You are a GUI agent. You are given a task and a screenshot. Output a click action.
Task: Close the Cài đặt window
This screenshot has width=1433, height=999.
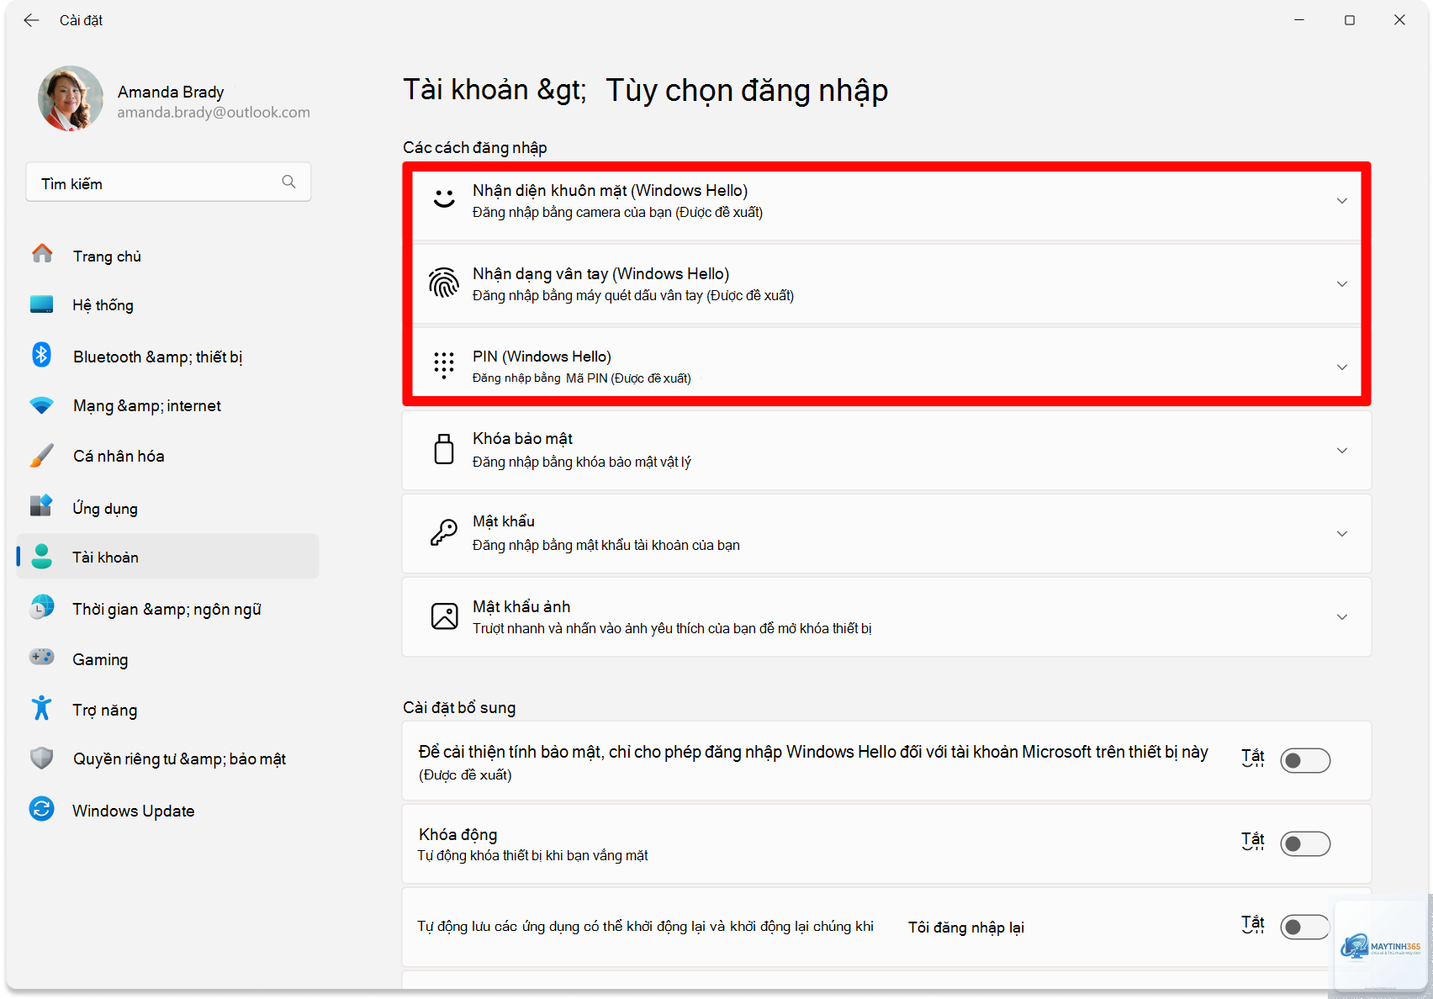click(1399, 20)
